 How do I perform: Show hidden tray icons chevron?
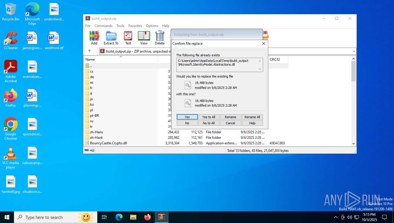(x=336, y=217)
